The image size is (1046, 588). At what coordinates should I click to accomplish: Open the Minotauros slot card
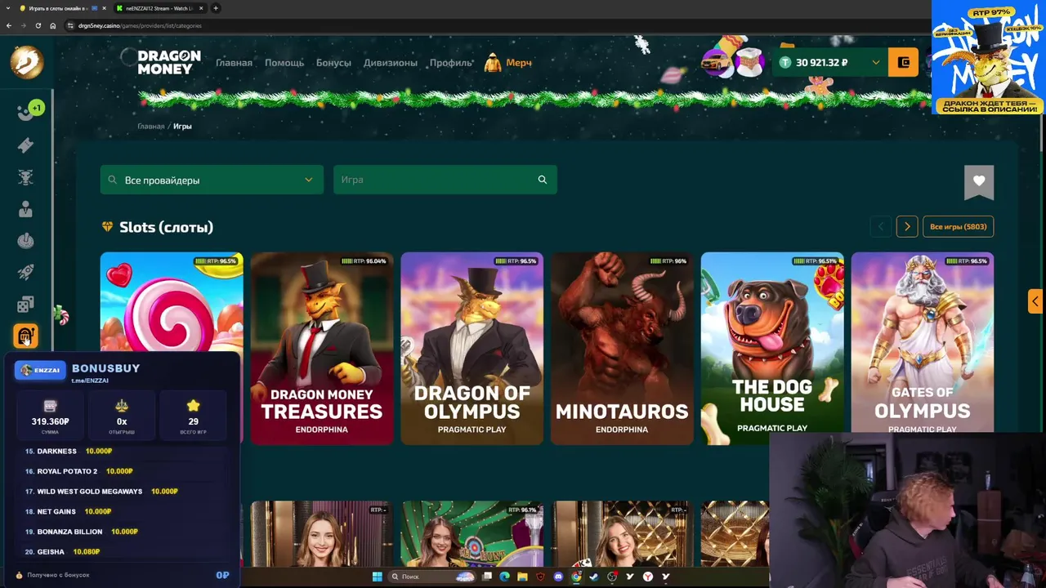tap(622, 349)
